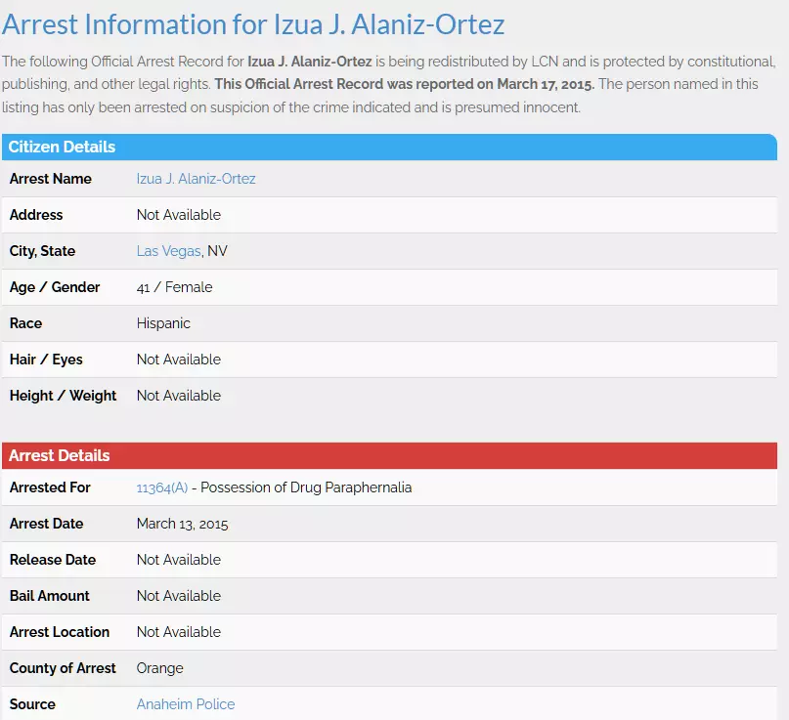Click the 'Arrest Information for Izua J. Alaniz-Ortez' page heading

(x=253, y=24)
